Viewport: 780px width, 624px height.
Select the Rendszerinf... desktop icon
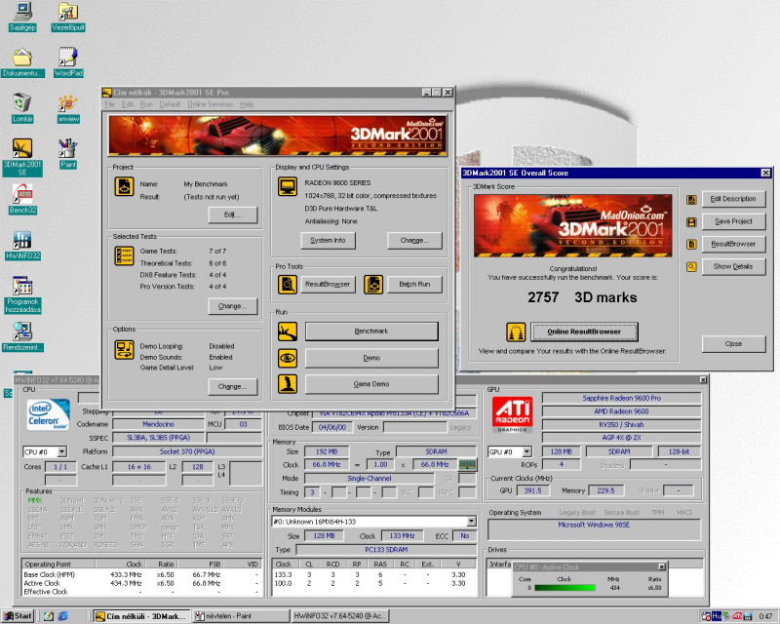pyautogui.click(x=22, y=337)
